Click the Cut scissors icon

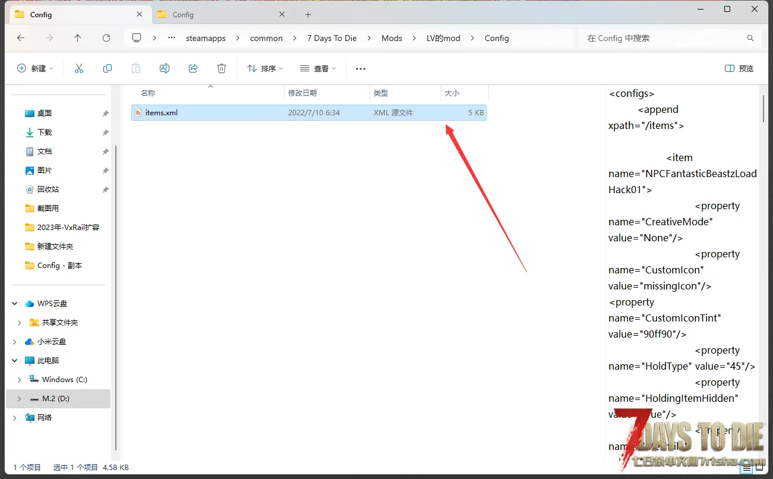point(79,69)
